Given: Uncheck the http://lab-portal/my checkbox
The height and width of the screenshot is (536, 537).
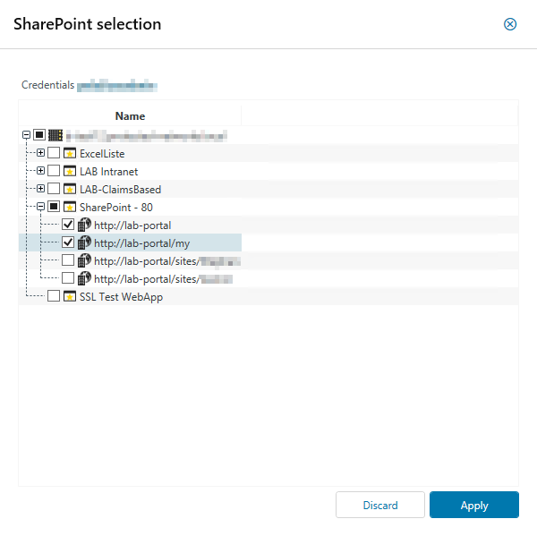Looking at the screenshot, I should [68, 242].
